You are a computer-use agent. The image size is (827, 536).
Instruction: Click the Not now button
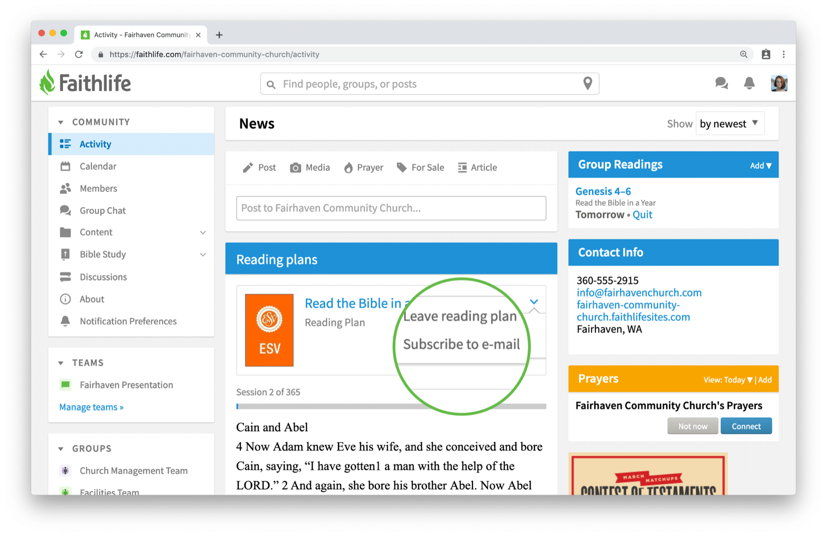pyautogui.click(x=693, y=426)
